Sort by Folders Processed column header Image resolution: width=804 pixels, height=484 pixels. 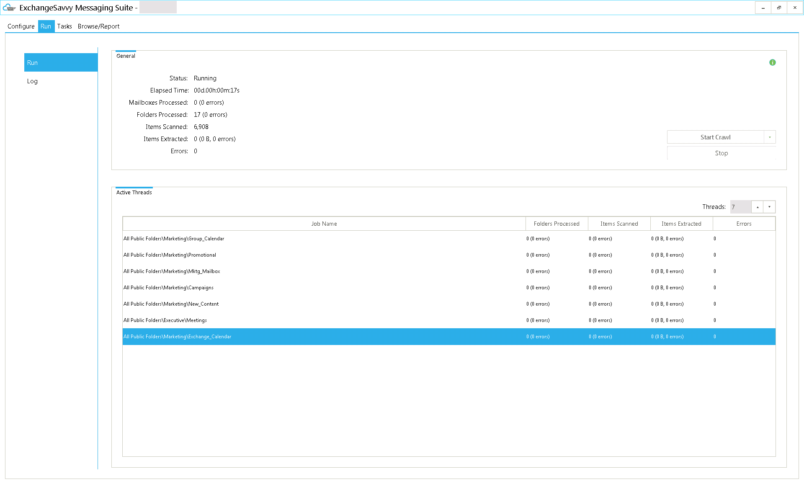(x=557, y=224)
